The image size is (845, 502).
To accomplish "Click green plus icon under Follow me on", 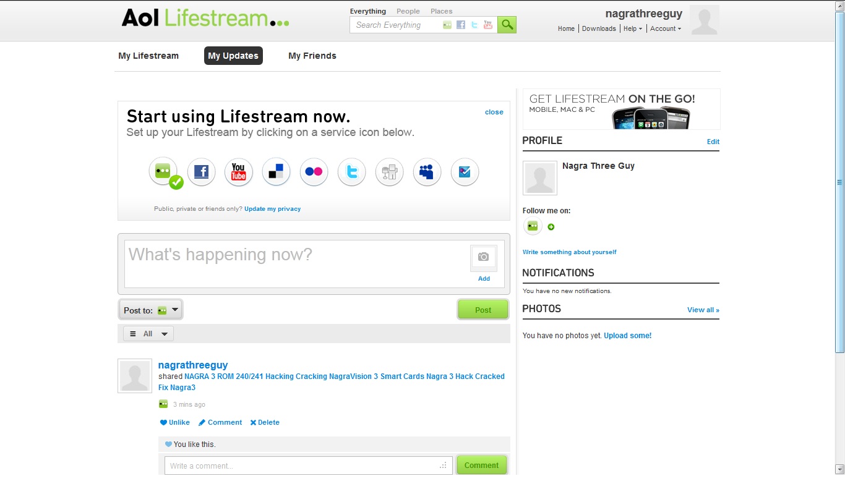I will [551, 227].
